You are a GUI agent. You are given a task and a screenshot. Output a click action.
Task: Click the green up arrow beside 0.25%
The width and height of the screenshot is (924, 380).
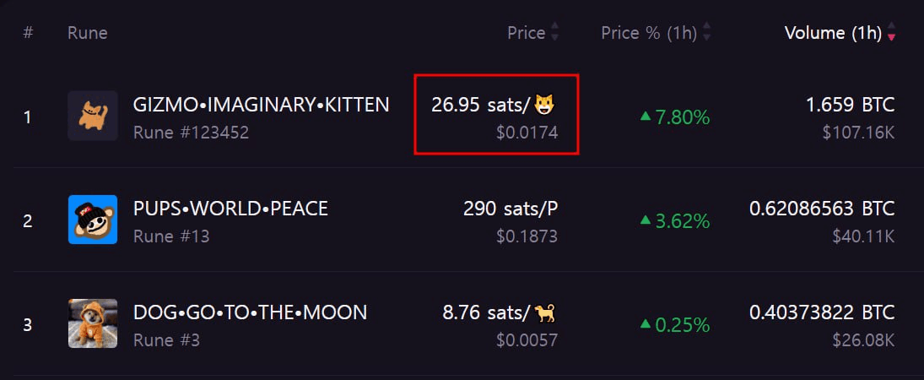646,324
